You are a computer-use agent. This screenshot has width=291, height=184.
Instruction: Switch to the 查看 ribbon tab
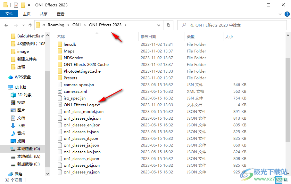click(x=61, y=14)
